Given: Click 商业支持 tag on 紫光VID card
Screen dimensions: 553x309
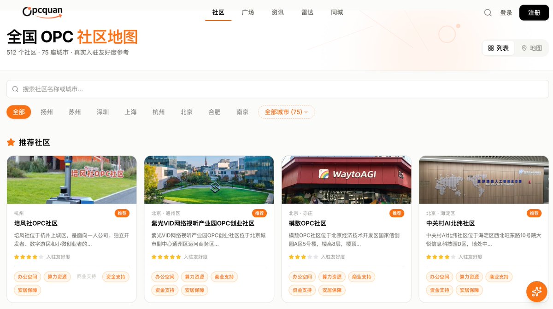Looking at the screenshot, I should pyautogui.click(x=224, y=277).
